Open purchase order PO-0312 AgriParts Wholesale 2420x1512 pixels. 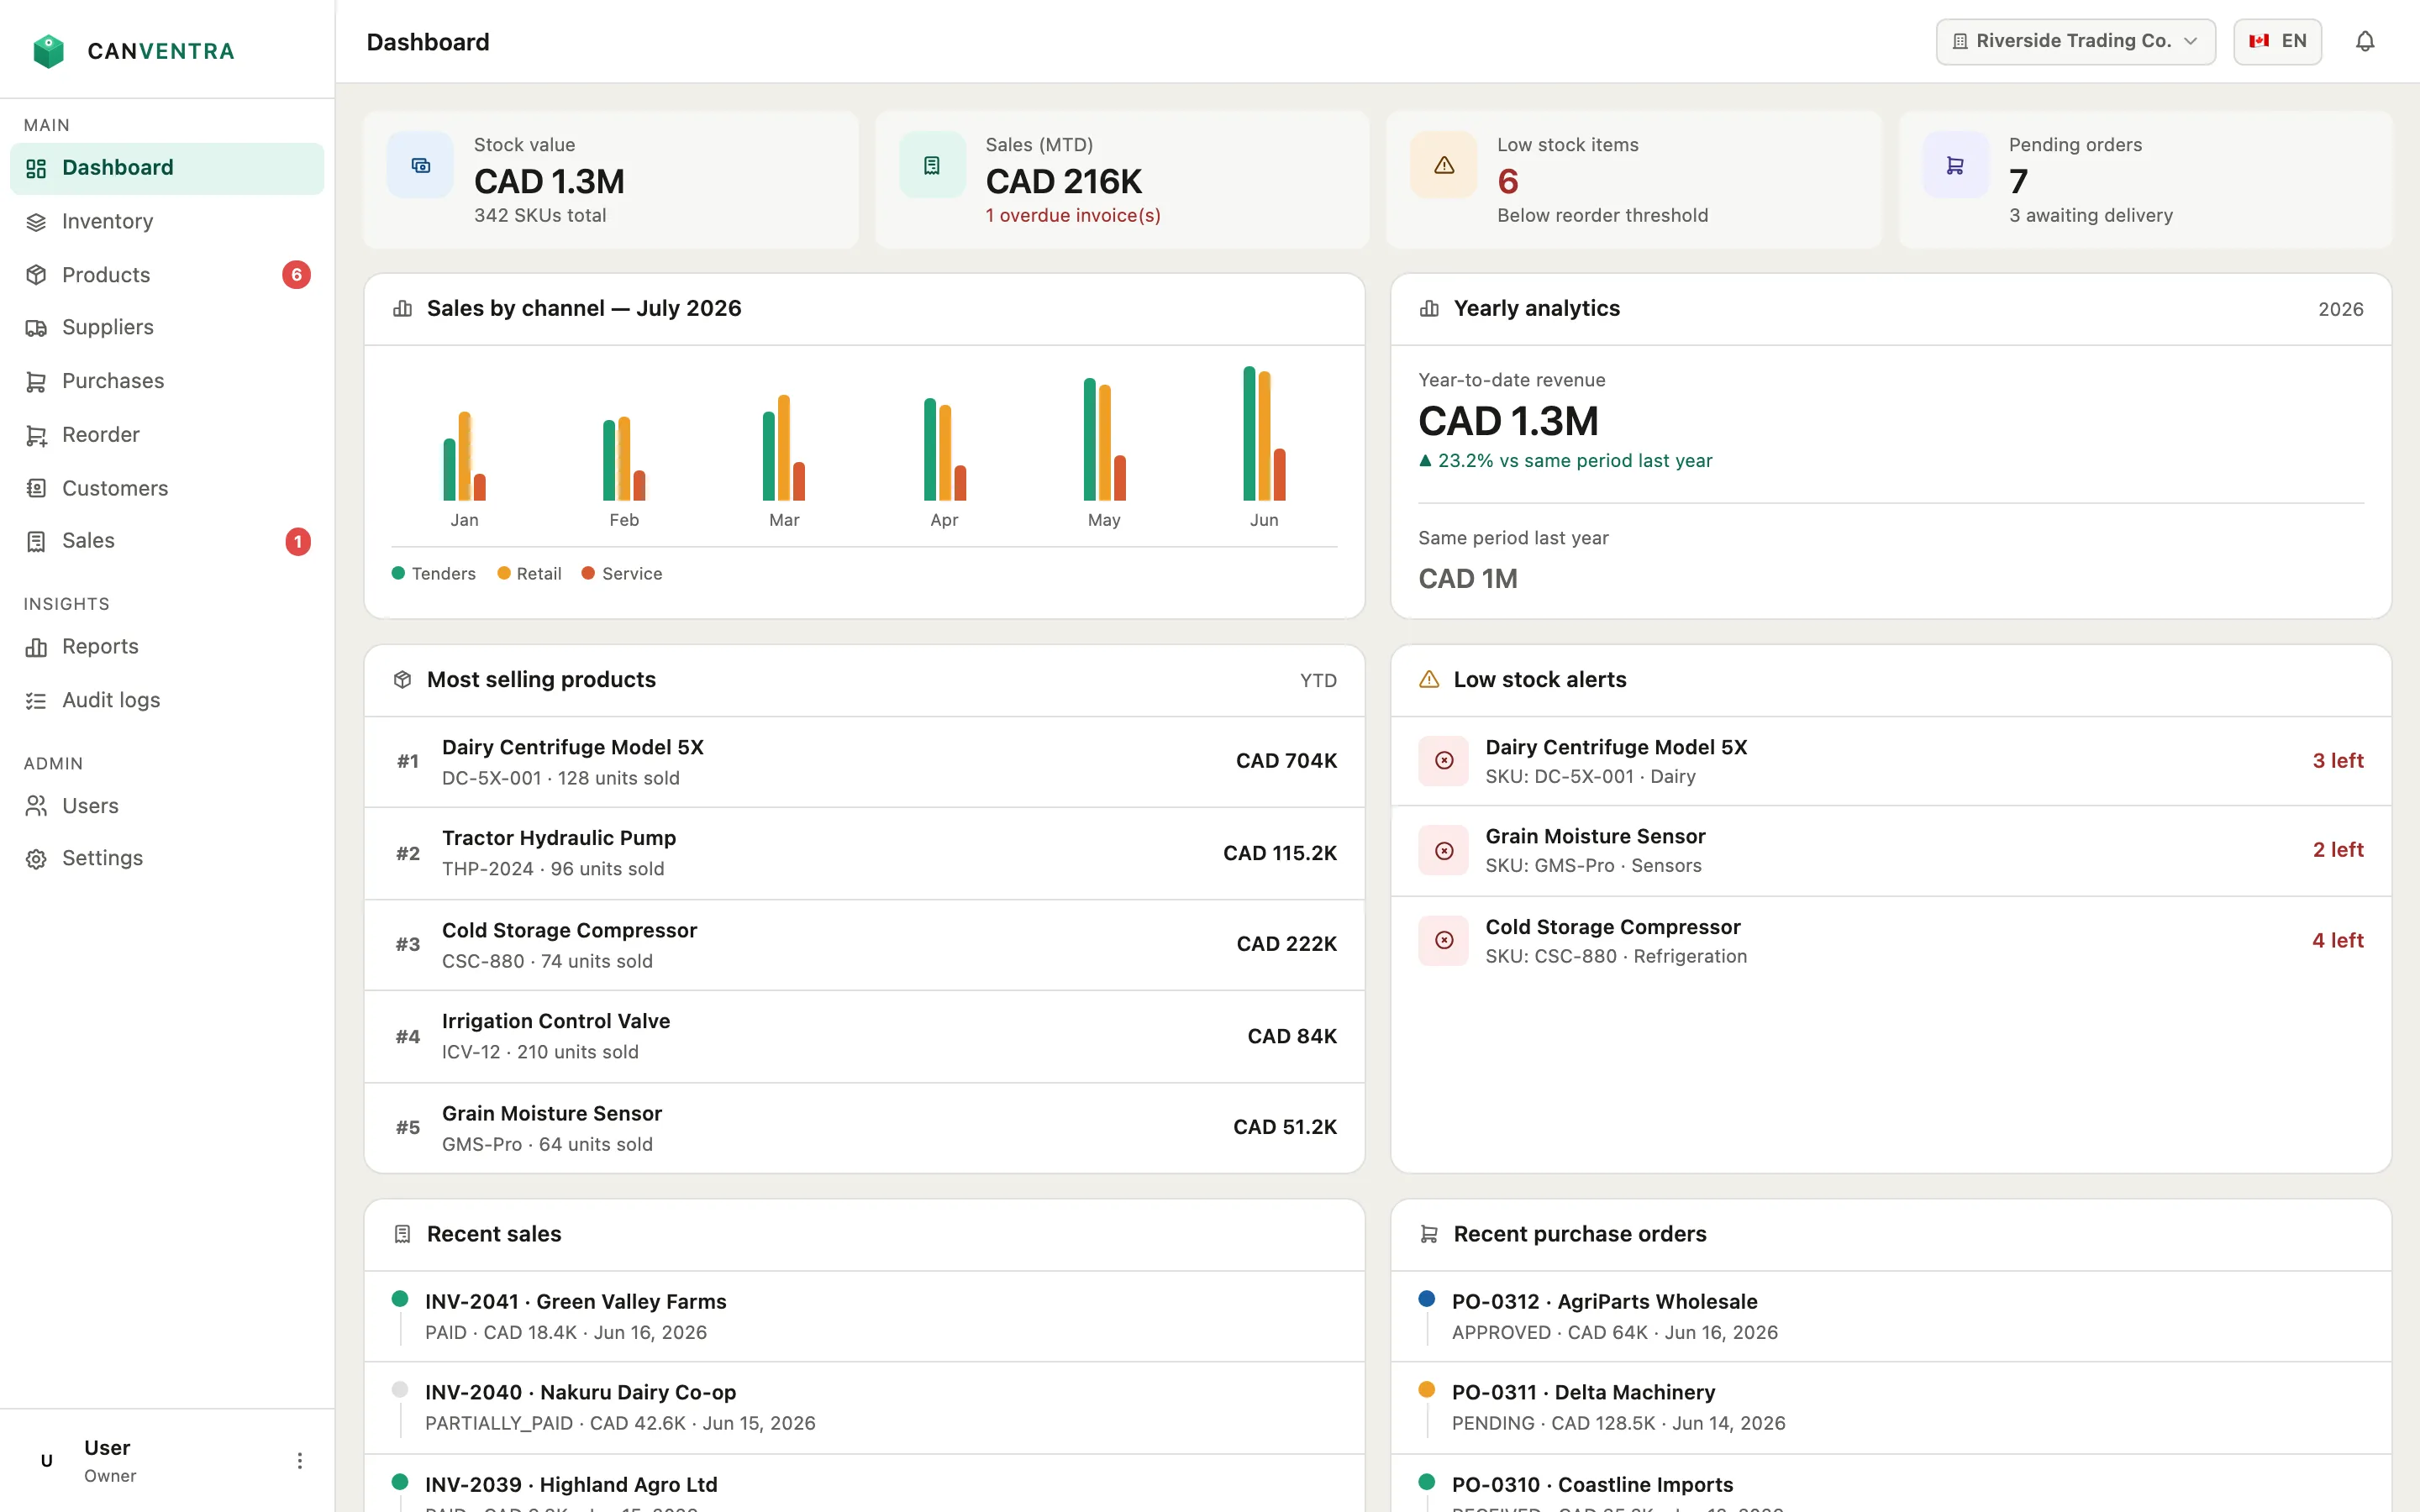click(x=1891, y=1317)
